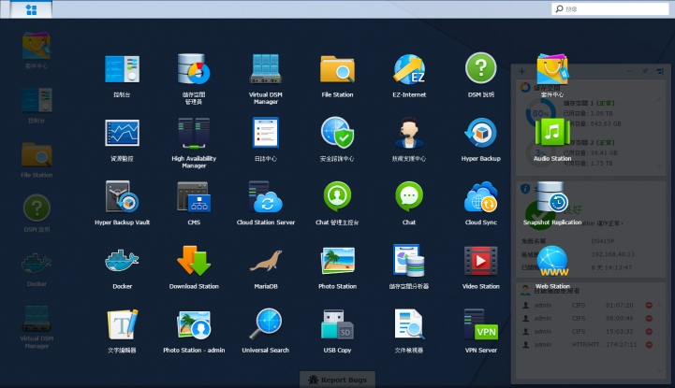The image size is (675, 388).
Task: Open Cloud Sync
Action: point(481,196)
